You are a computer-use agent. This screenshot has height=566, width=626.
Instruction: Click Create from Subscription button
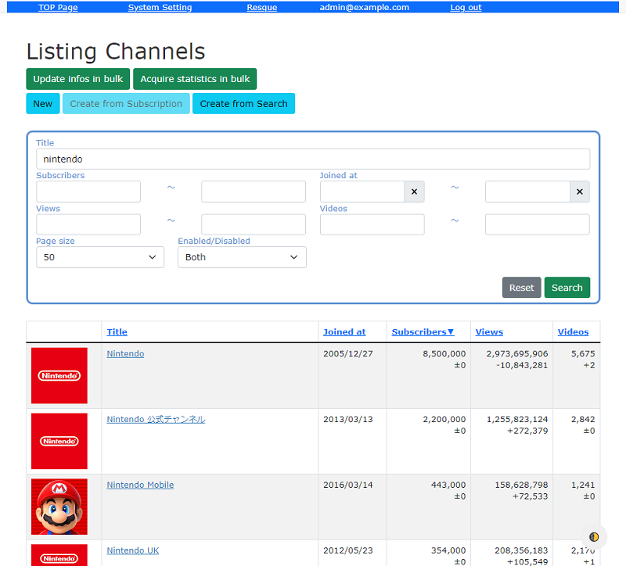(126, 104)
